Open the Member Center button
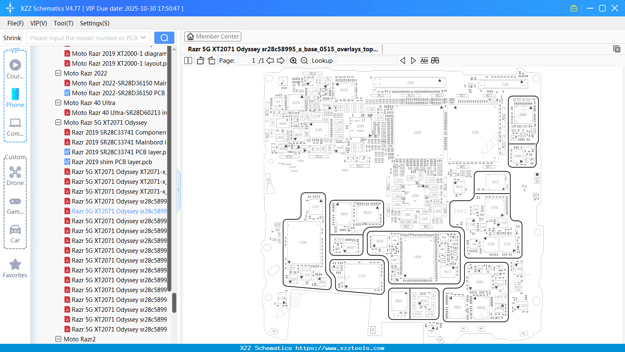Viewport: 625px width, 352px height. pyautogui.click(x=213, y=37)
